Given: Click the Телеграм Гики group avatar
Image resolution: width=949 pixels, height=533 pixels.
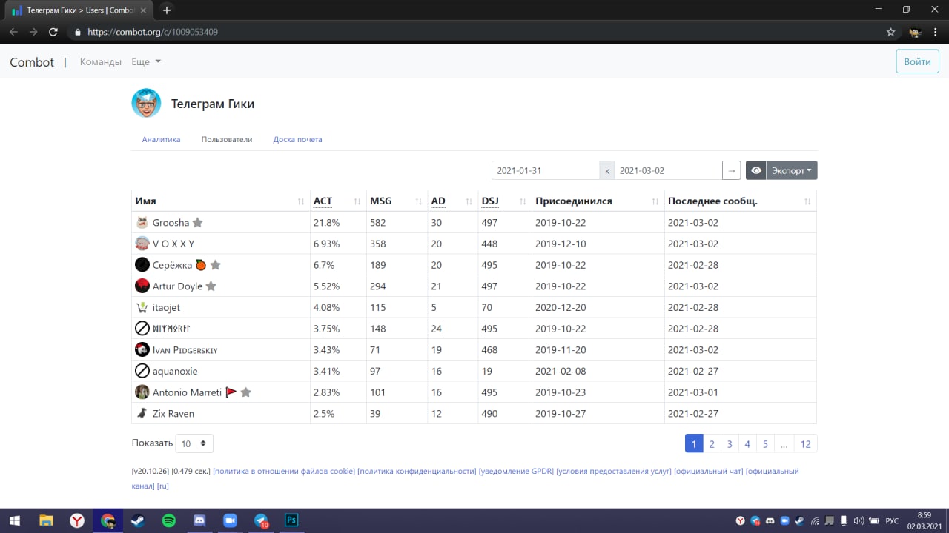Looking at the screenshot, I should [x=146, y=104].
